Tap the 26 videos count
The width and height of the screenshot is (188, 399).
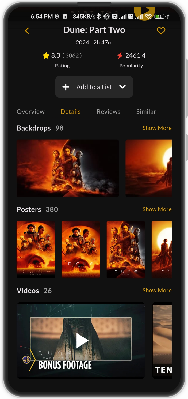tap(48, 291)
